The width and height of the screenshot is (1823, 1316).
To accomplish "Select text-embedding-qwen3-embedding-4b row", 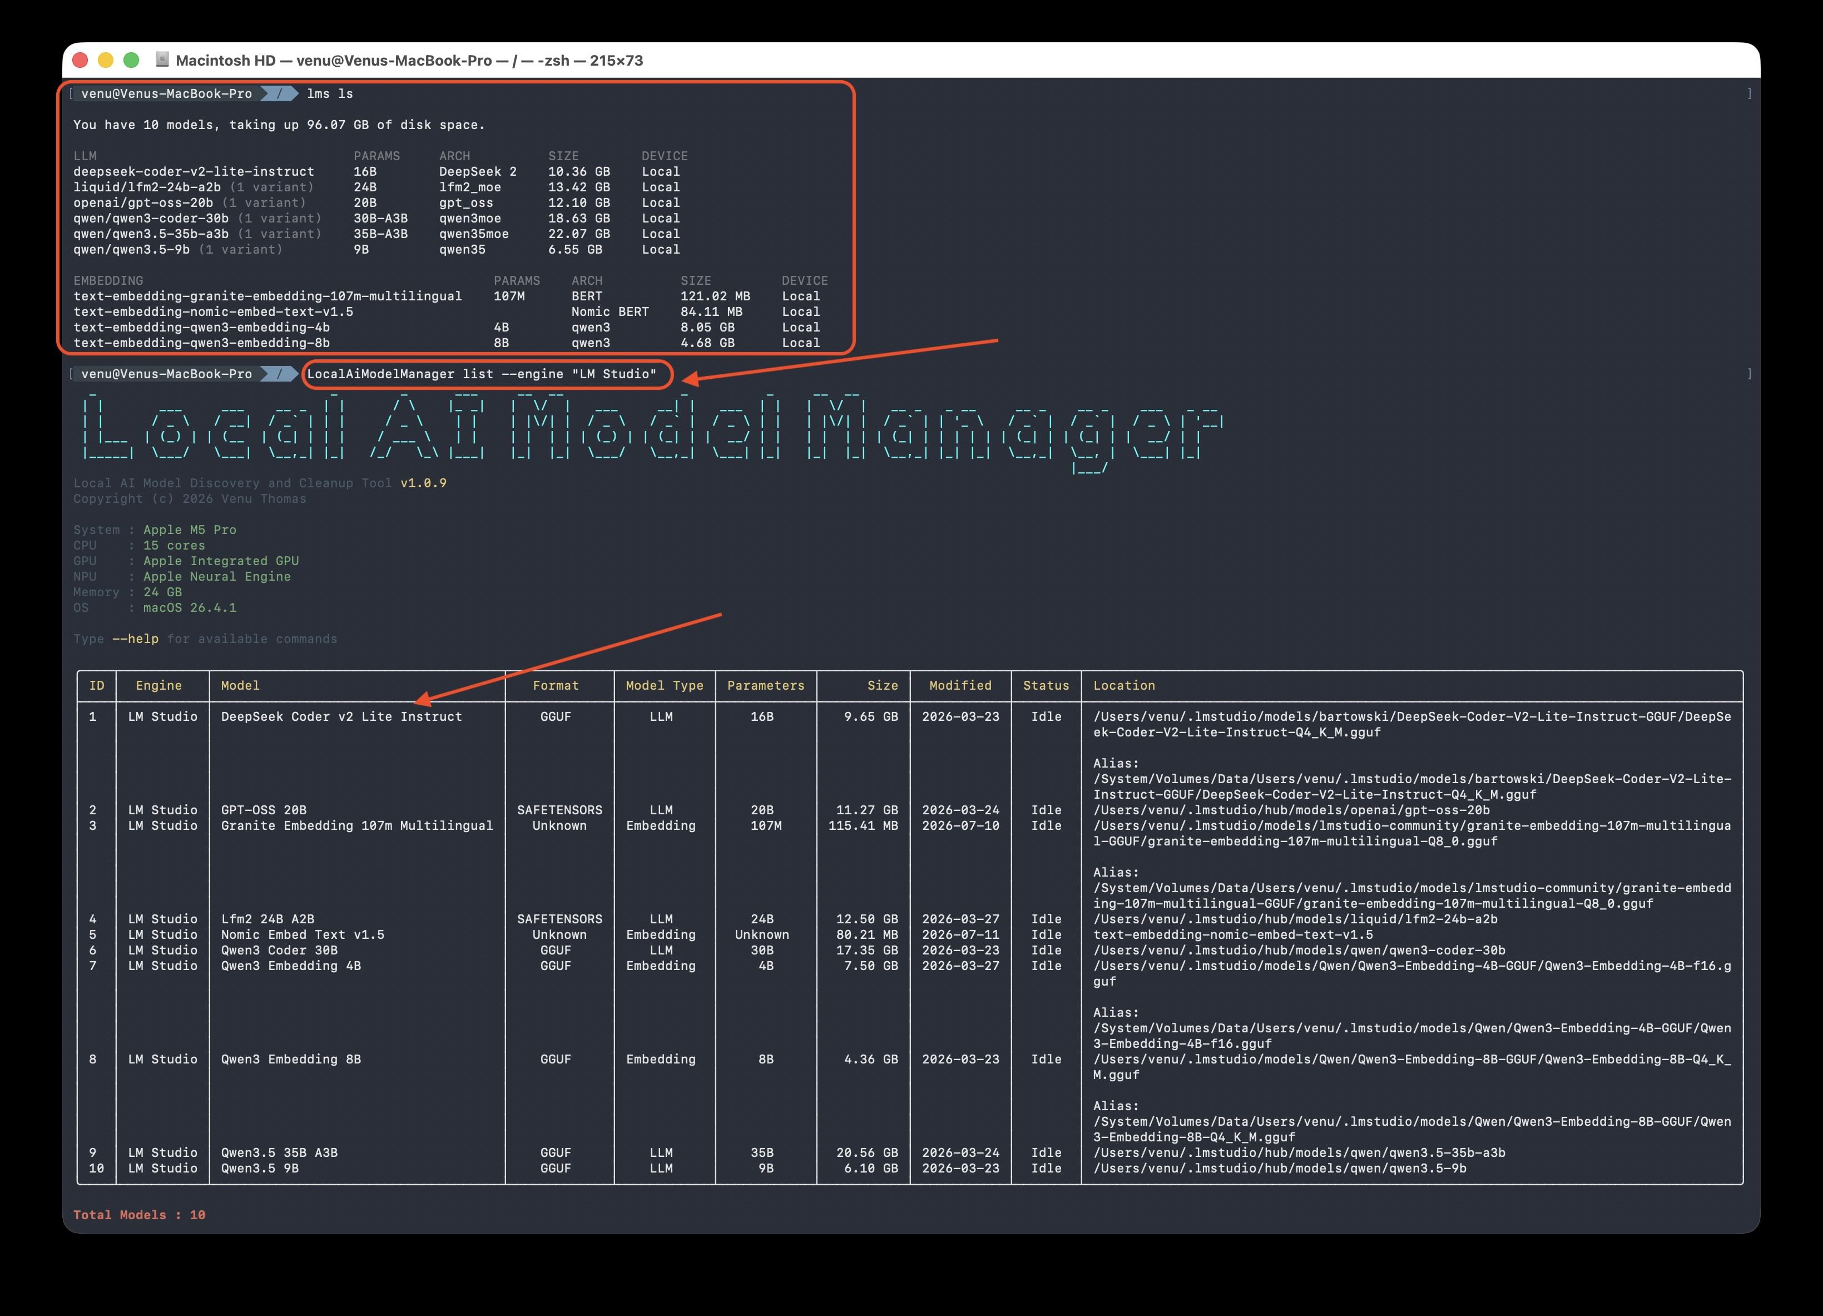I will point(447,327).
